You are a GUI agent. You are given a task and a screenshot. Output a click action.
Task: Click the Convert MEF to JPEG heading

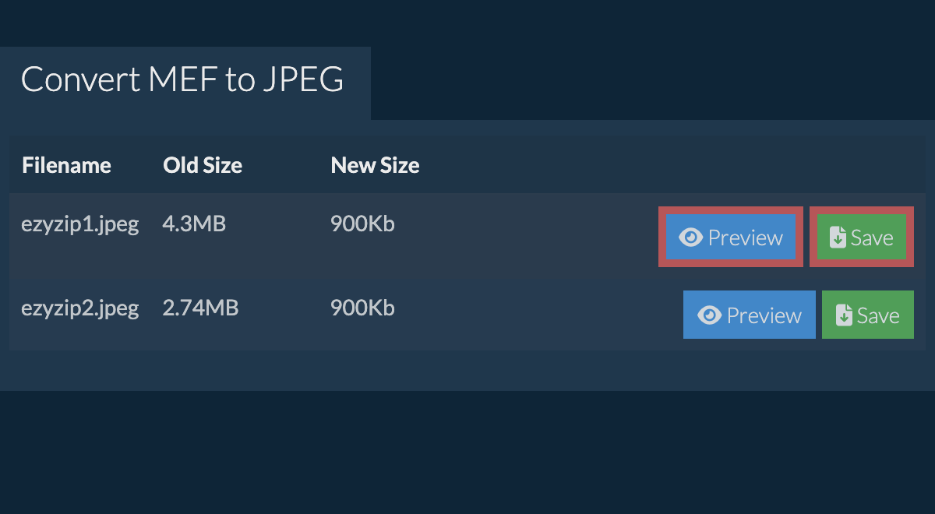[x=182, y=80]
